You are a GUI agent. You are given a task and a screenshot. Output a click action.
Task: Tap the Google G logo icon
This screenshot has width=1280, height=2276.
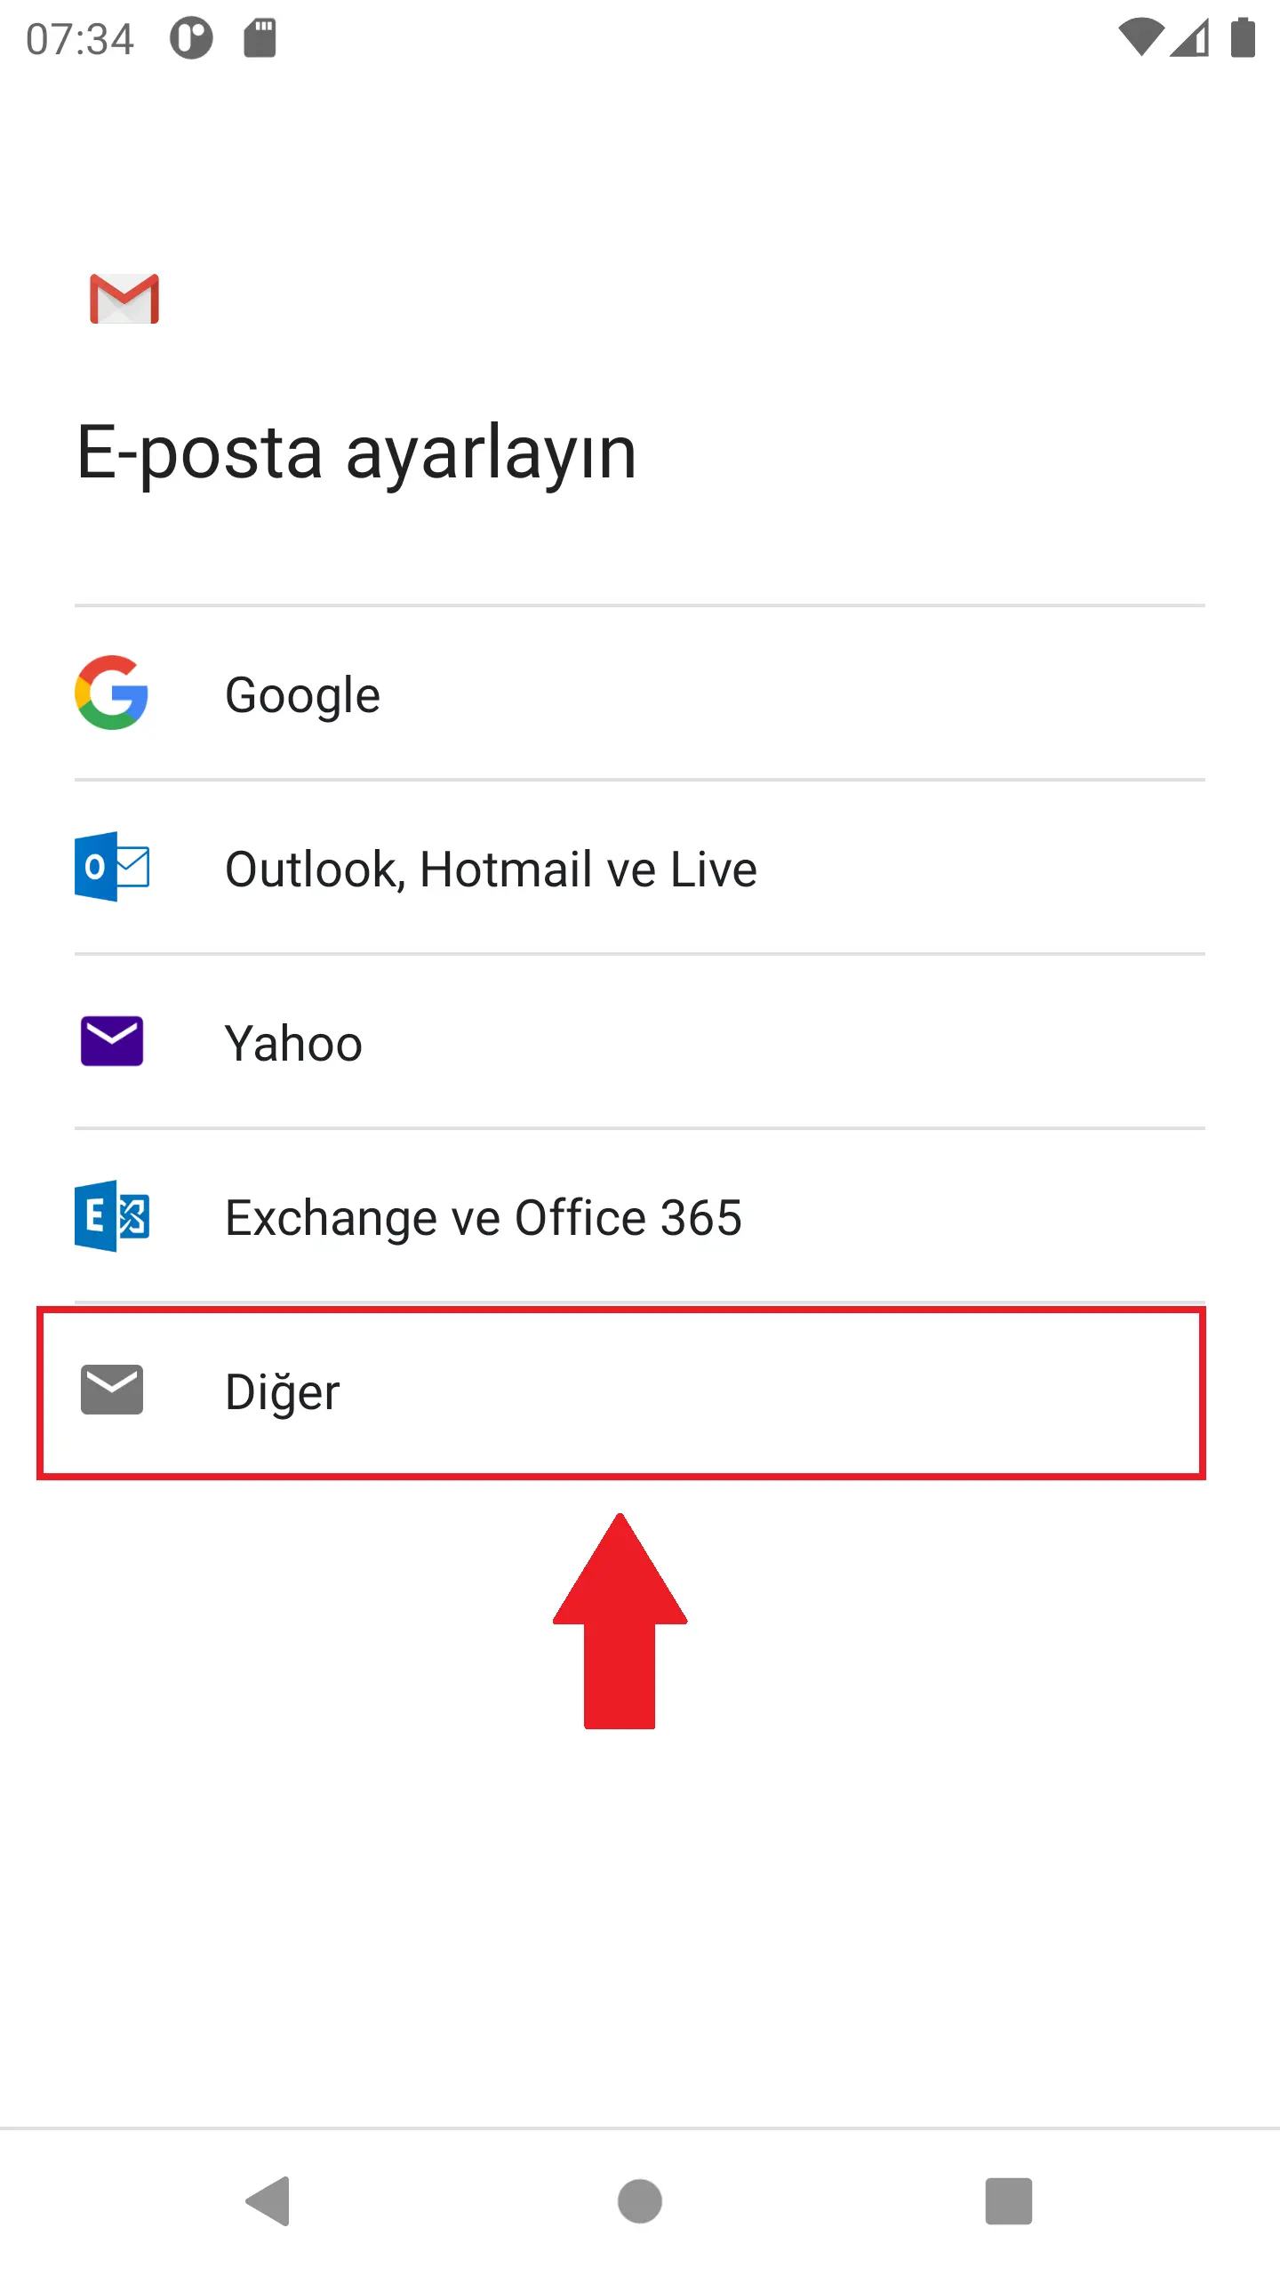pyautogui.click(x=111, y=693)
